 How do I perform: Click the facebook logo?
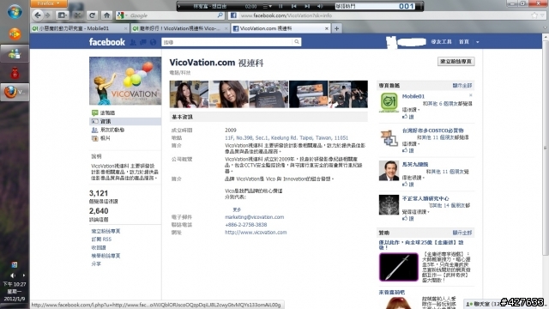pyautogui.click(x=106, y=42)
